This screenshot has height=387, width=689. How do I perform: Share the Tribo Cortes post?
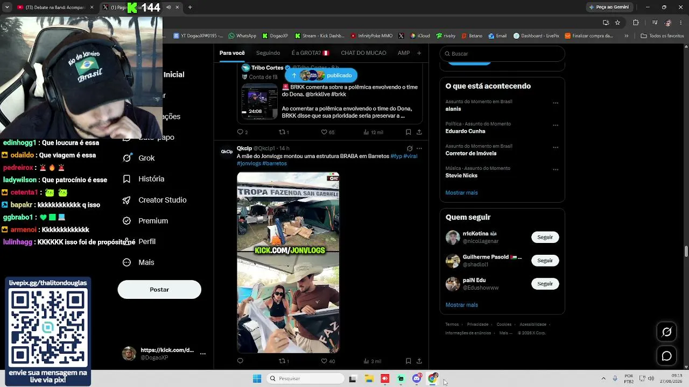click(x=419, y=132)
